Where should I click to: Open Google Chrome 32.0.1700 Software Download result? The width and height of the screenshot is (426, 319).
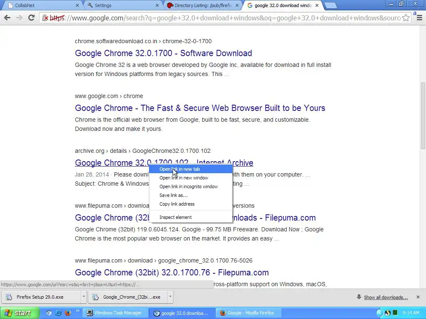163,53
